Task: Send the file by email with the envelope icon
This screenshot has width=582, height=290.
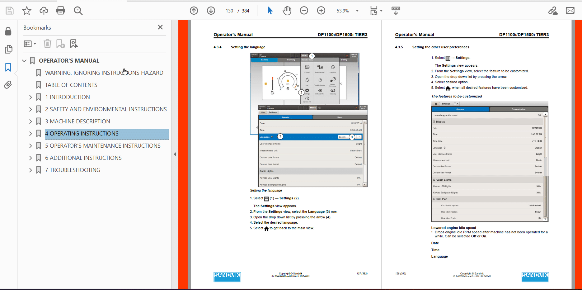Action: (570, 11)
